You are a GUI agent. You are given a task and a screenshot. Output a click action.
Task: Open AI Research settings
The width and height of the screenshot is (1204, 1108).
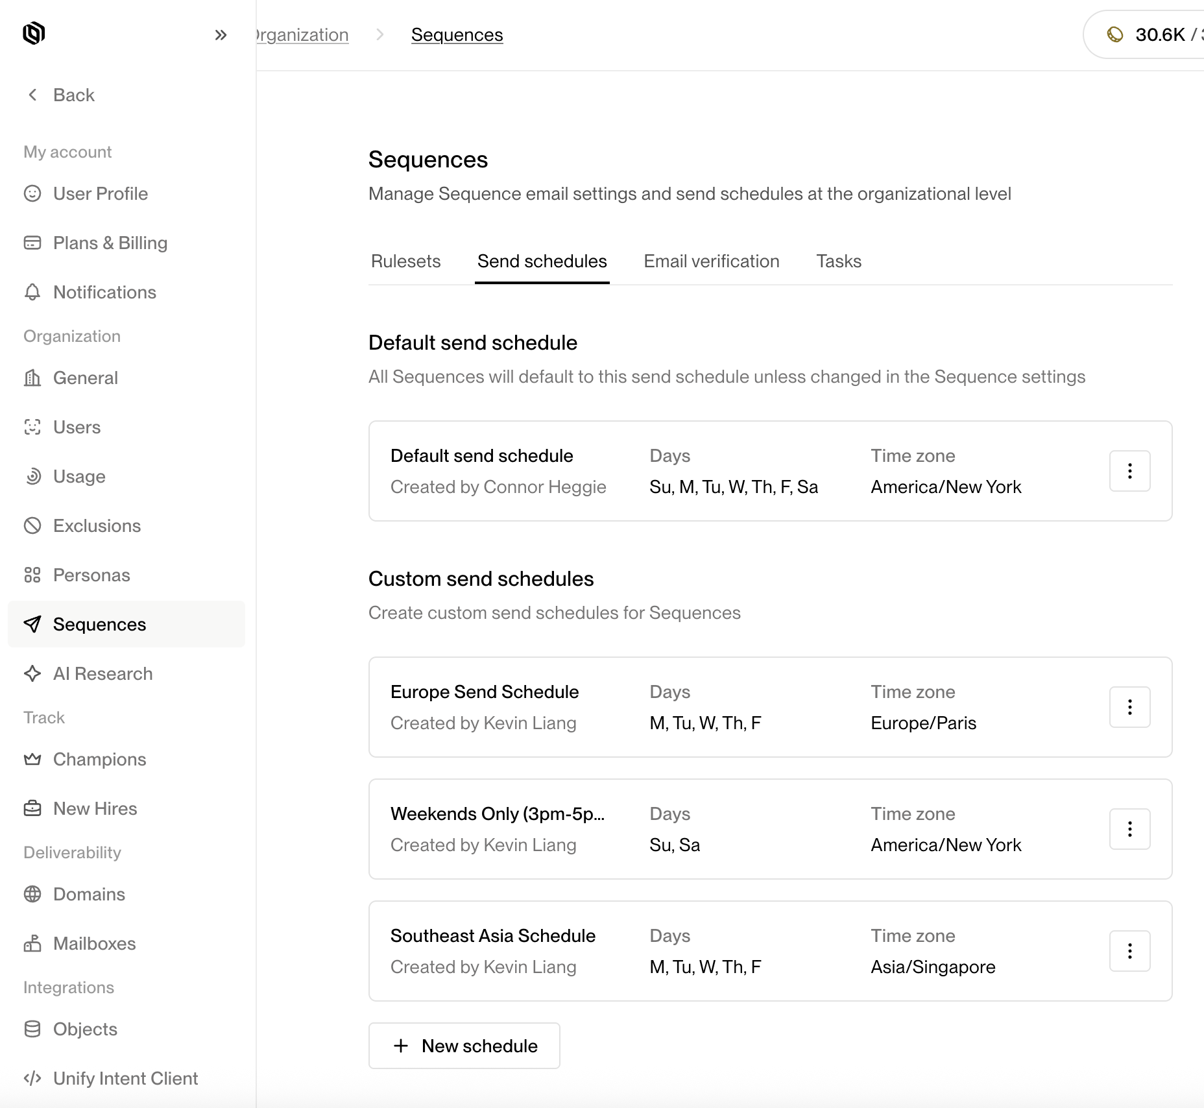102,673
